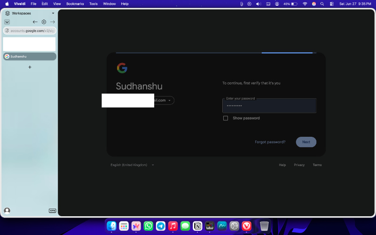Open a new tab with plus button
The width and height of the screenshot is (376, 235).
(30, 67)
